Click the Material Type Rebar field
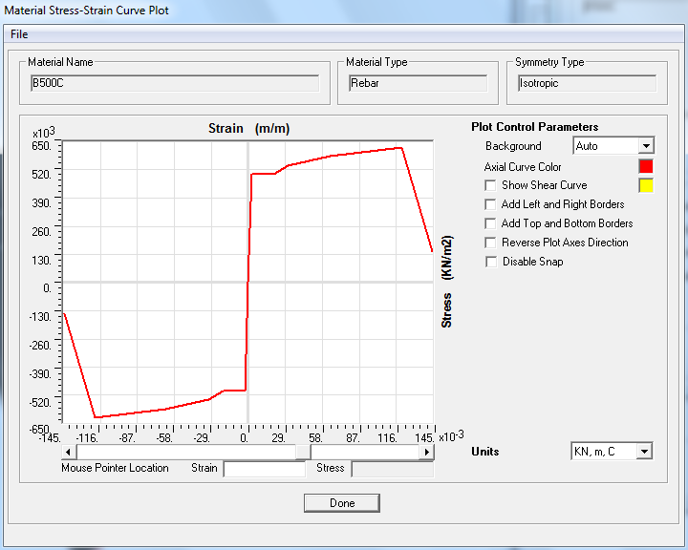 click(x=419, y=83)
